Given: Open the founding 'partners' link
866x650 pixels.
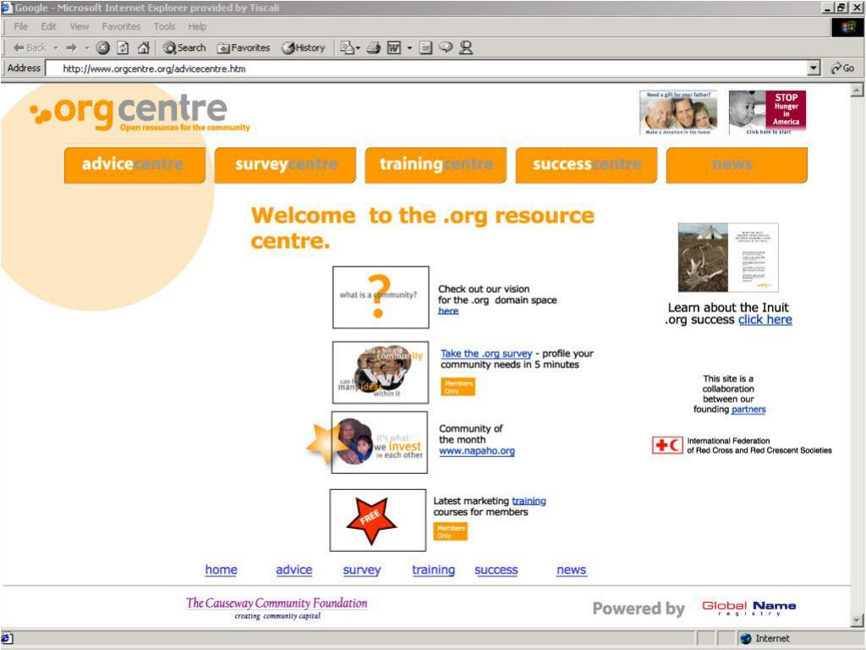Looking at the screenshot, I should [x=748, y=409].
